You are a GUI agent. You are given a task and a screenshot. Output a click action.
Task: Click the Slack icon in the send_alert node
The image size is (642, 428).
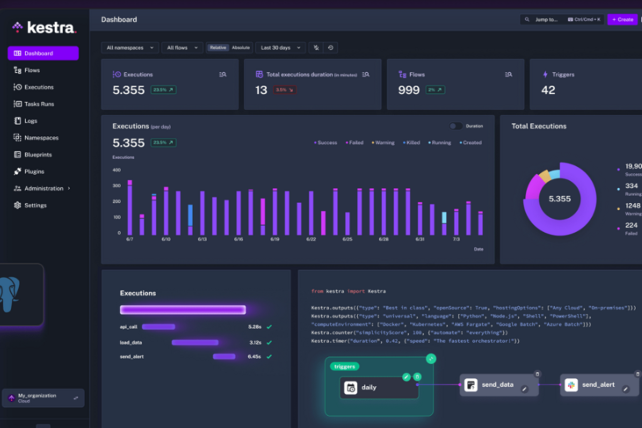(571, 385)
